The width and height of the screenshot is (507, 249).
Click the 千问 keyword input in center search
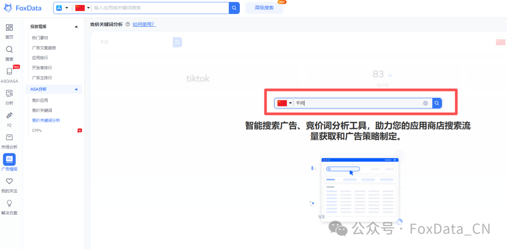[x=358, y=103]
